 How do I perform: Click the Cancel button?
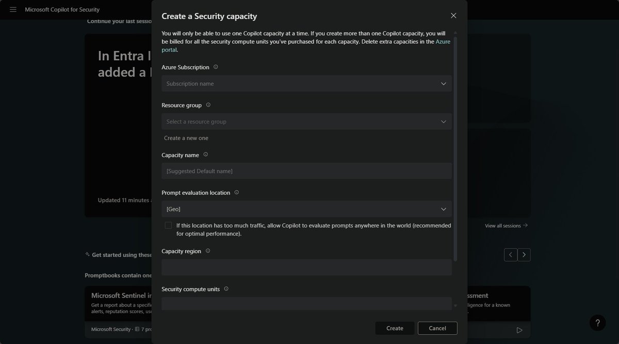click(437, 328)
